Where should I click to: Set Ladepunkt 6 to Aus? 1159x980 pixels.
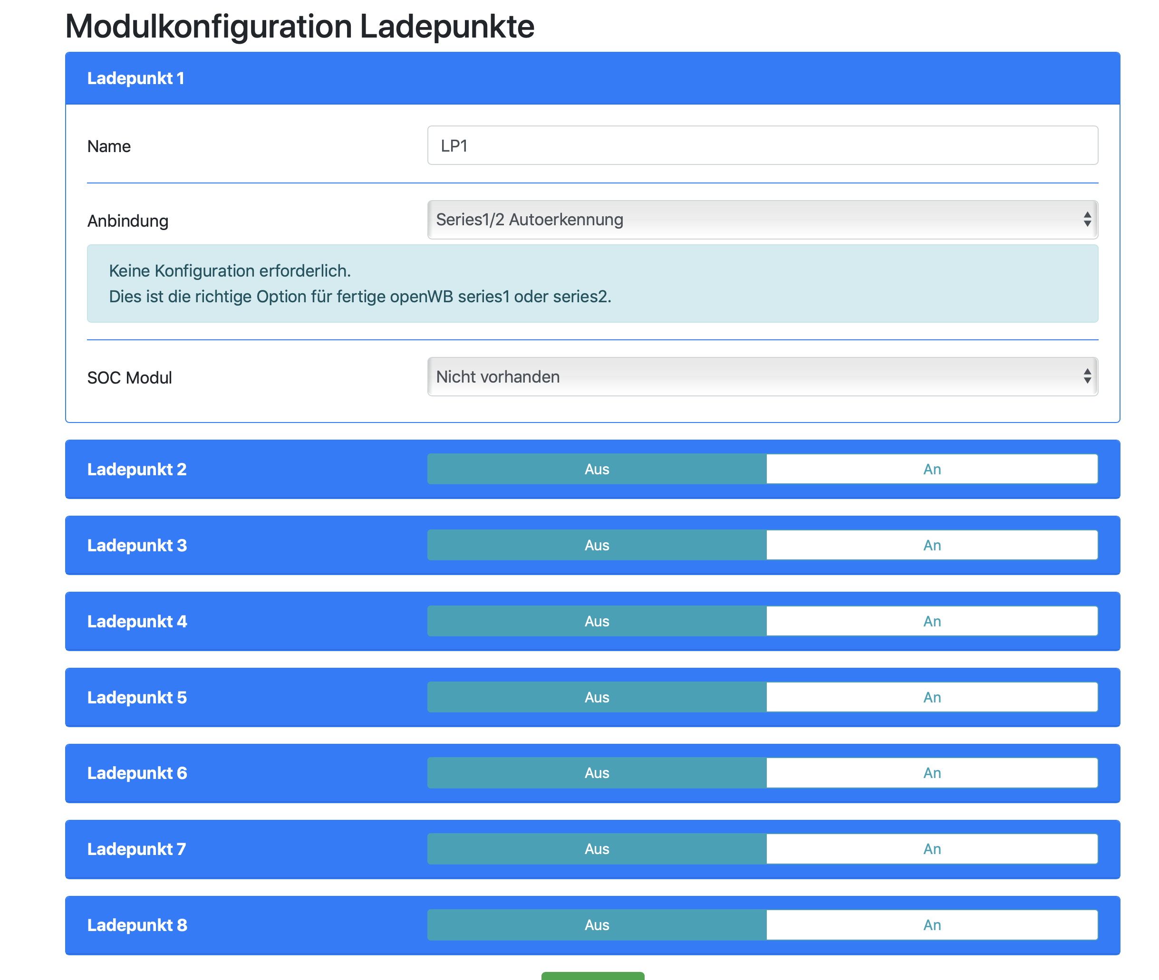pos(597,773)
